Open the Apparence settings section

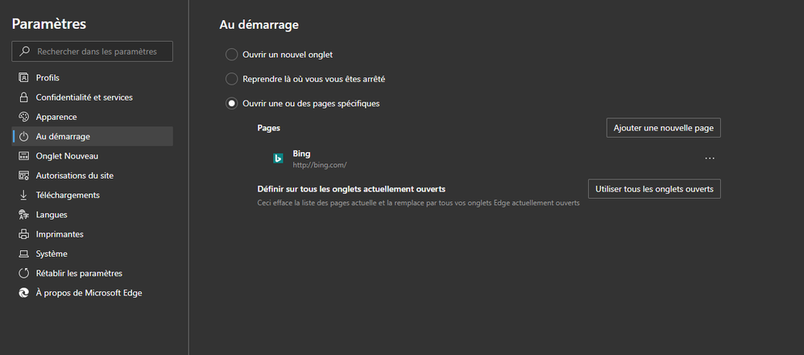93,117
